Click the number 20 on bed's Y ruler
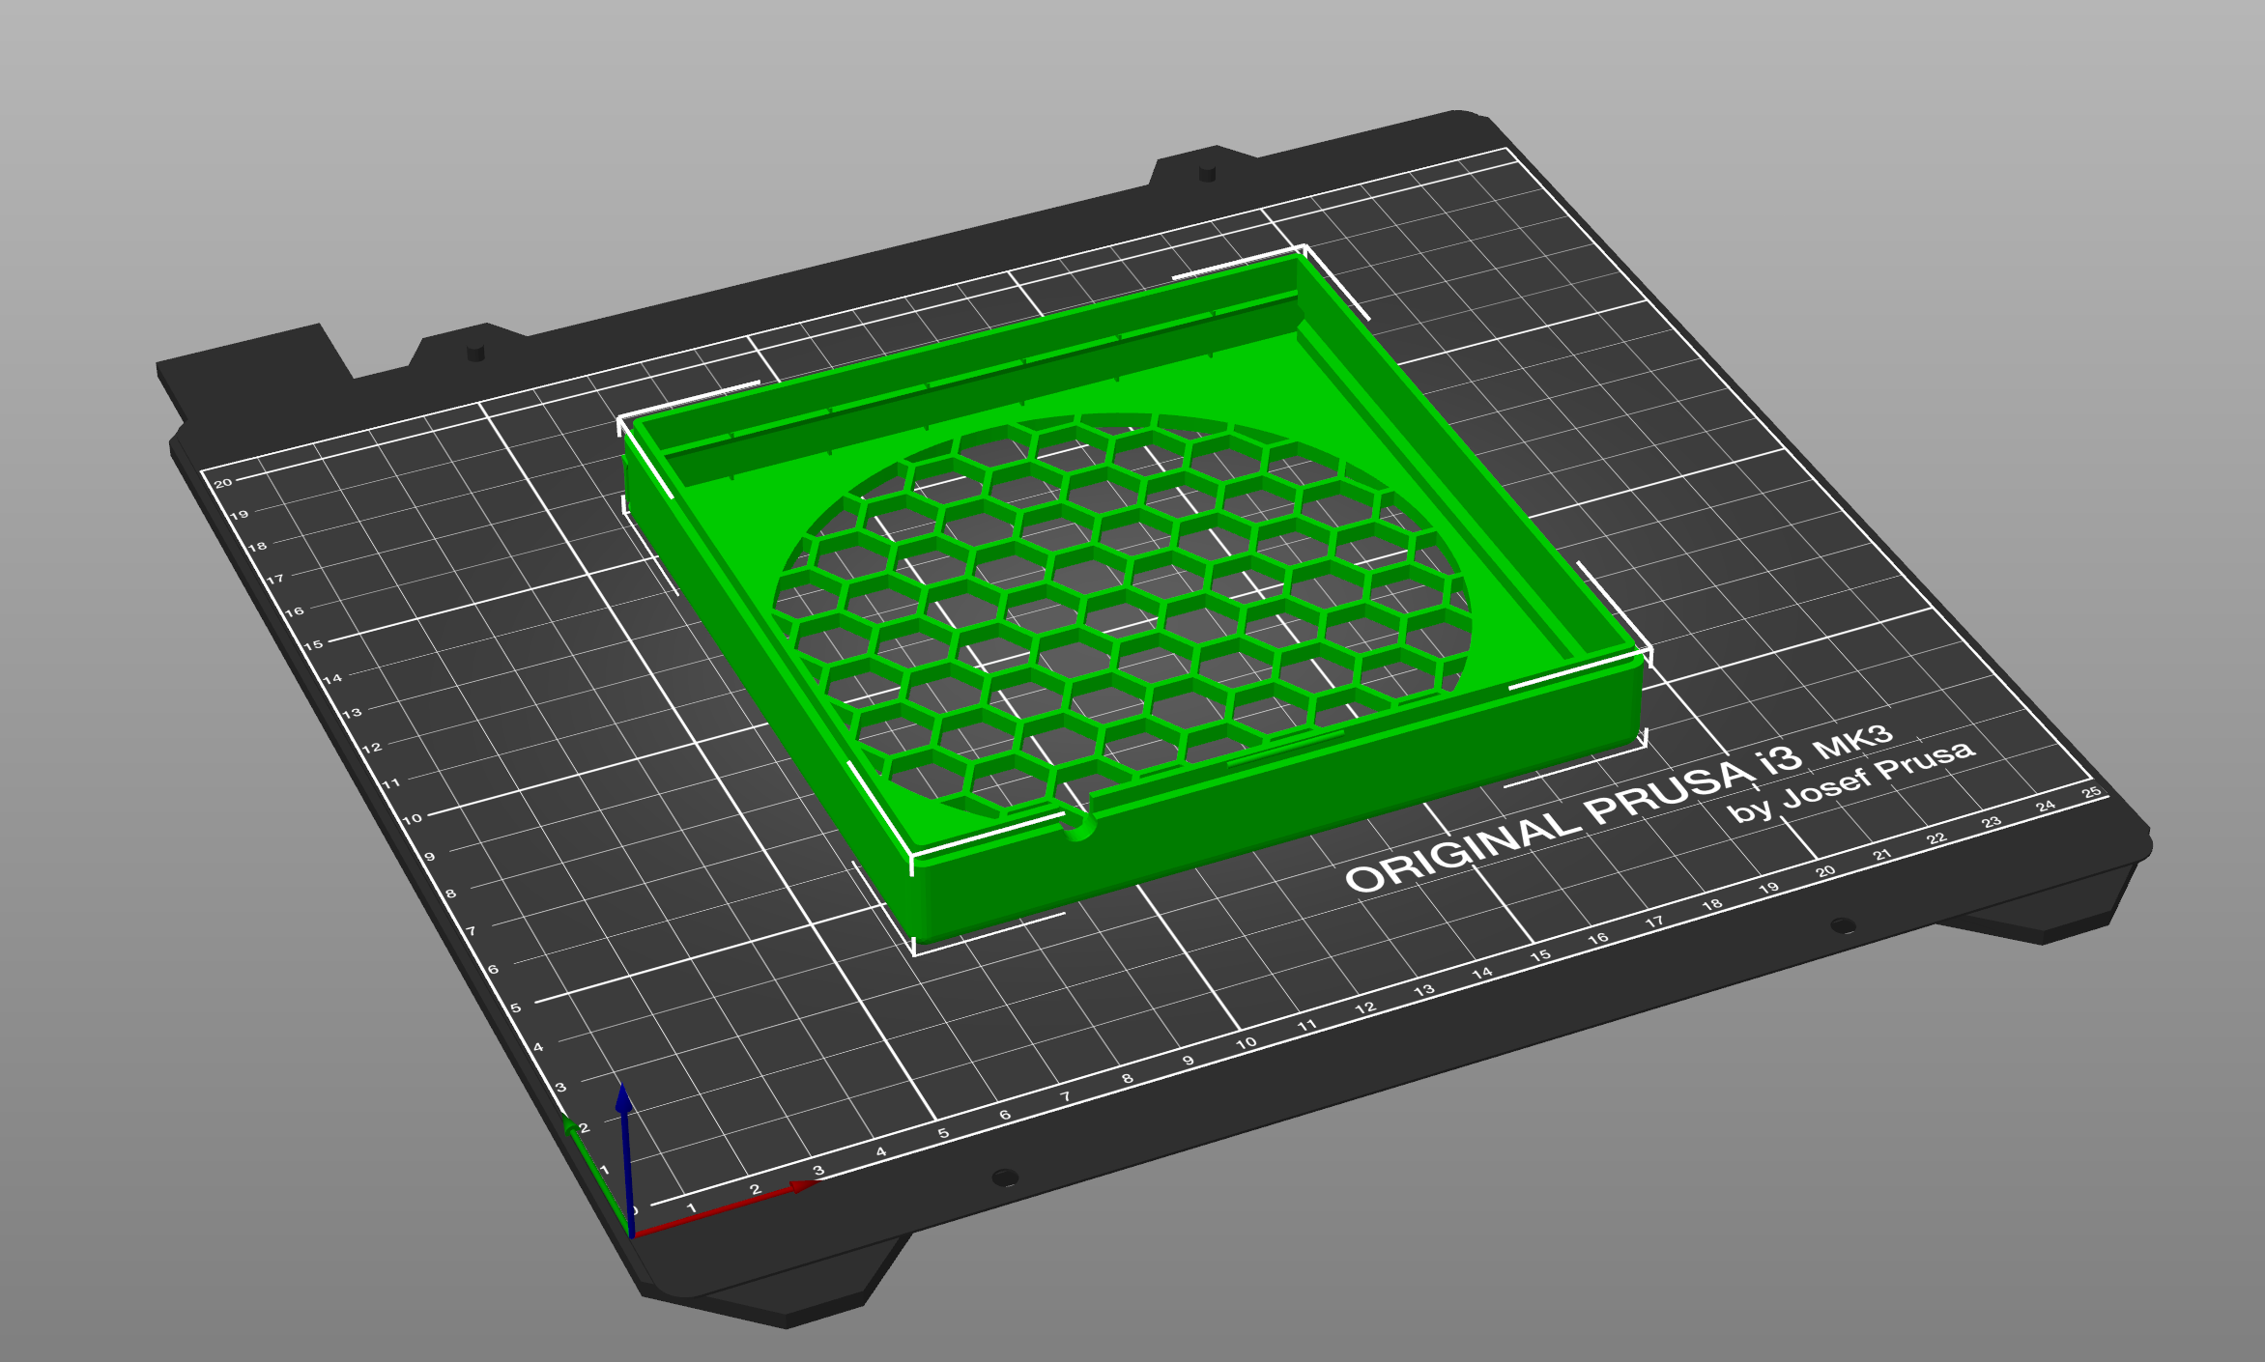 (x=223, y=482)
